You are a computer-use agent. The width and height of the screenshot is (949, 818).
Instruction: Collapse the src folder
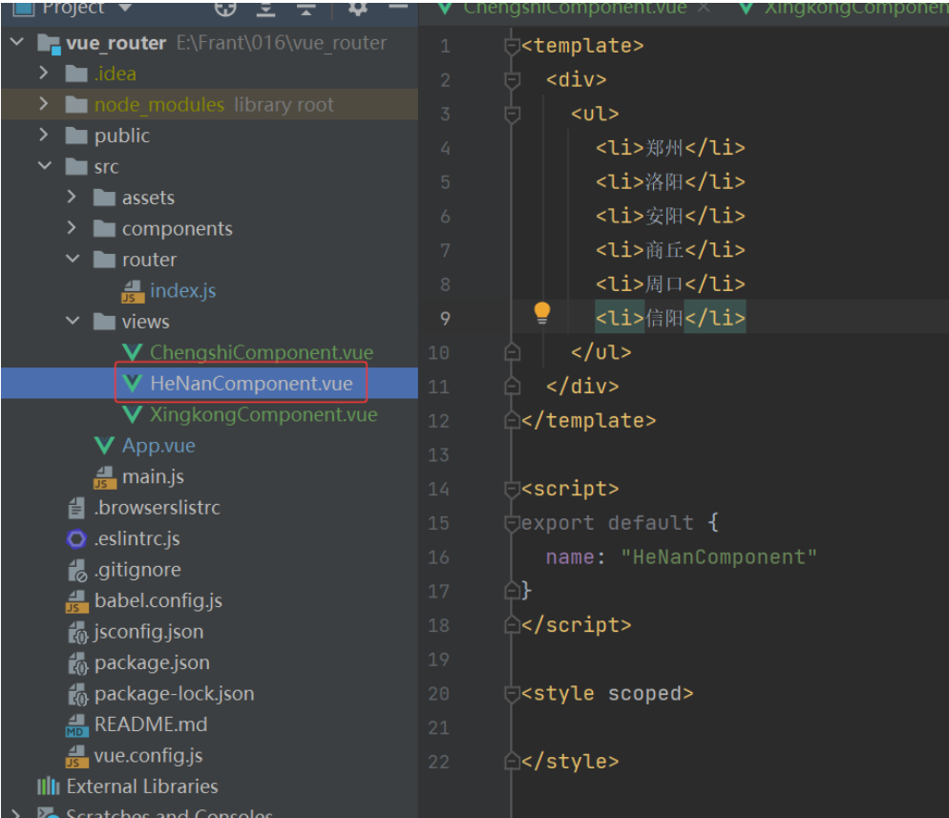pos(45,165)
